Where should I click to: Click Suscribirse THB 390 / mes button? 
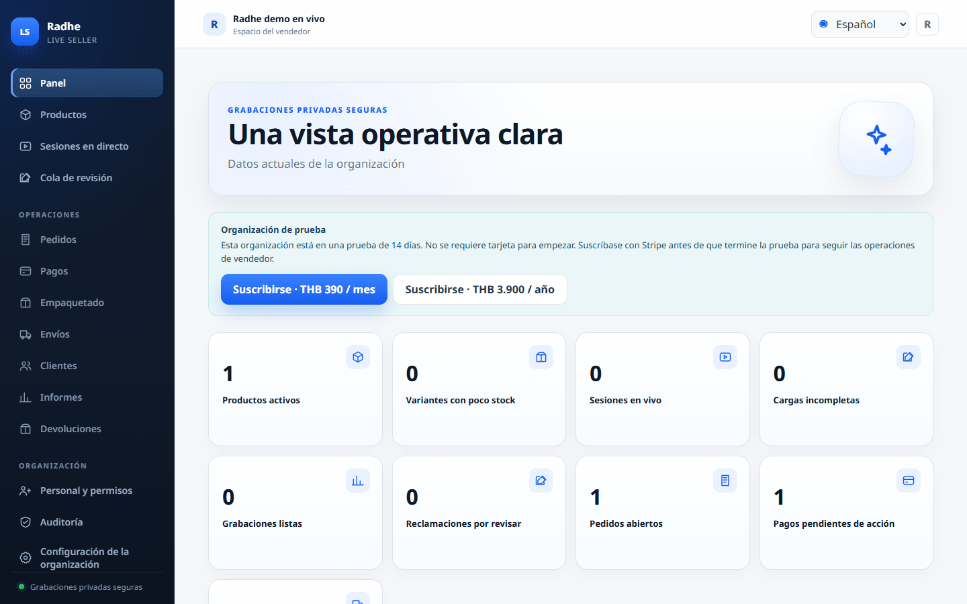coord(304,289)
